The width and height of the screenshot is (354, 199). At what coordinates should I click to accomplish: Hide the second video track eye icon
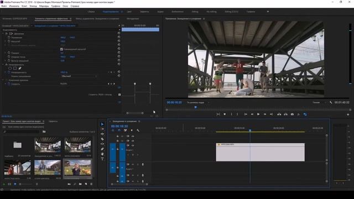[x=133, y=141]
